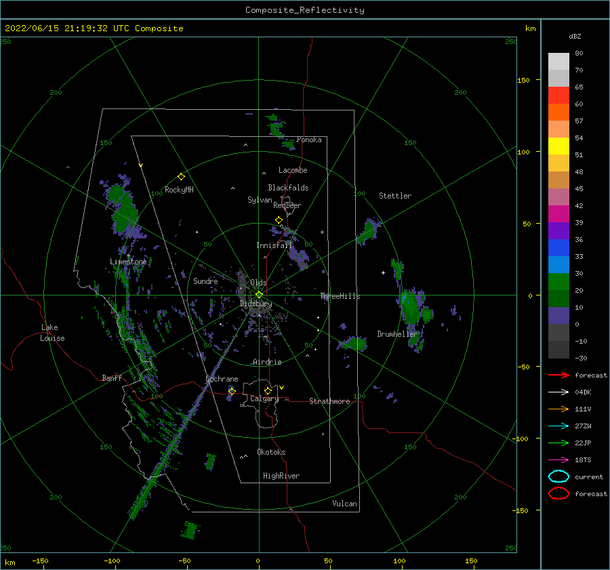
Task: Click the Lake Louise label
Action: point(52,333)
